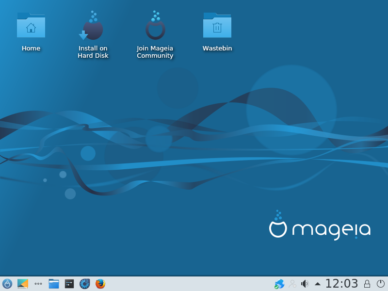388x291 pixels.
Task: Click the 12:03 digital clock
Action: [x=341, y=284]
